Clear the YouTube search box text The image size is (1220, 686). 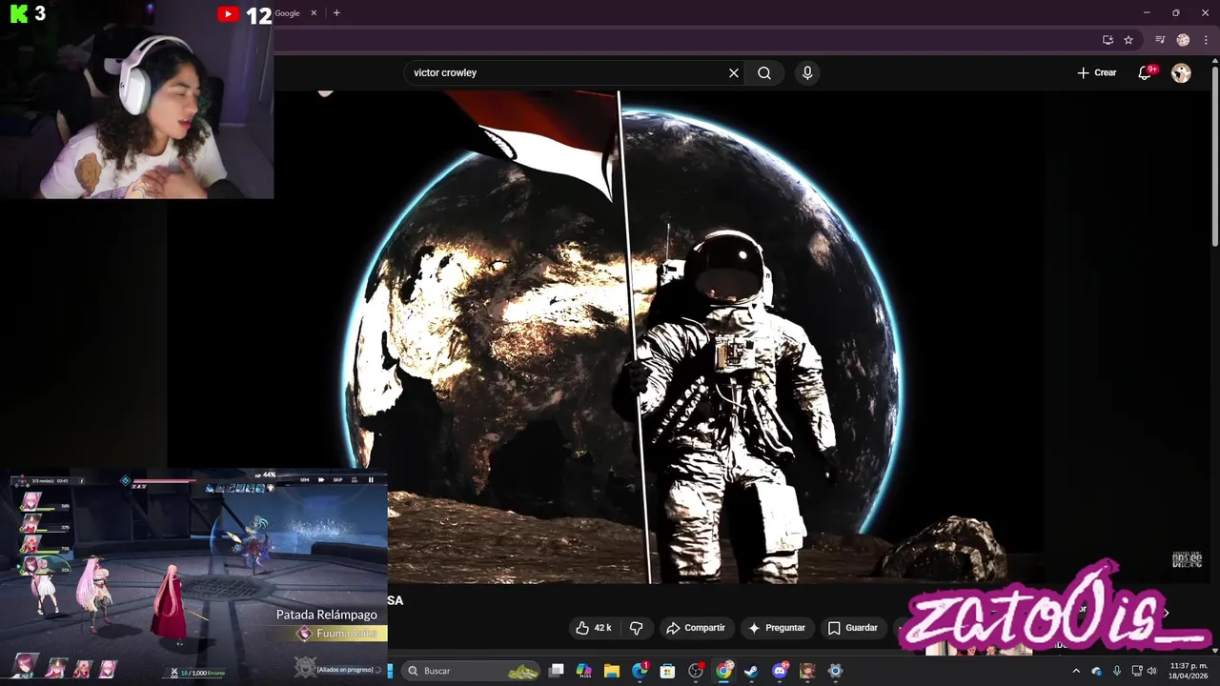point(734,72)
